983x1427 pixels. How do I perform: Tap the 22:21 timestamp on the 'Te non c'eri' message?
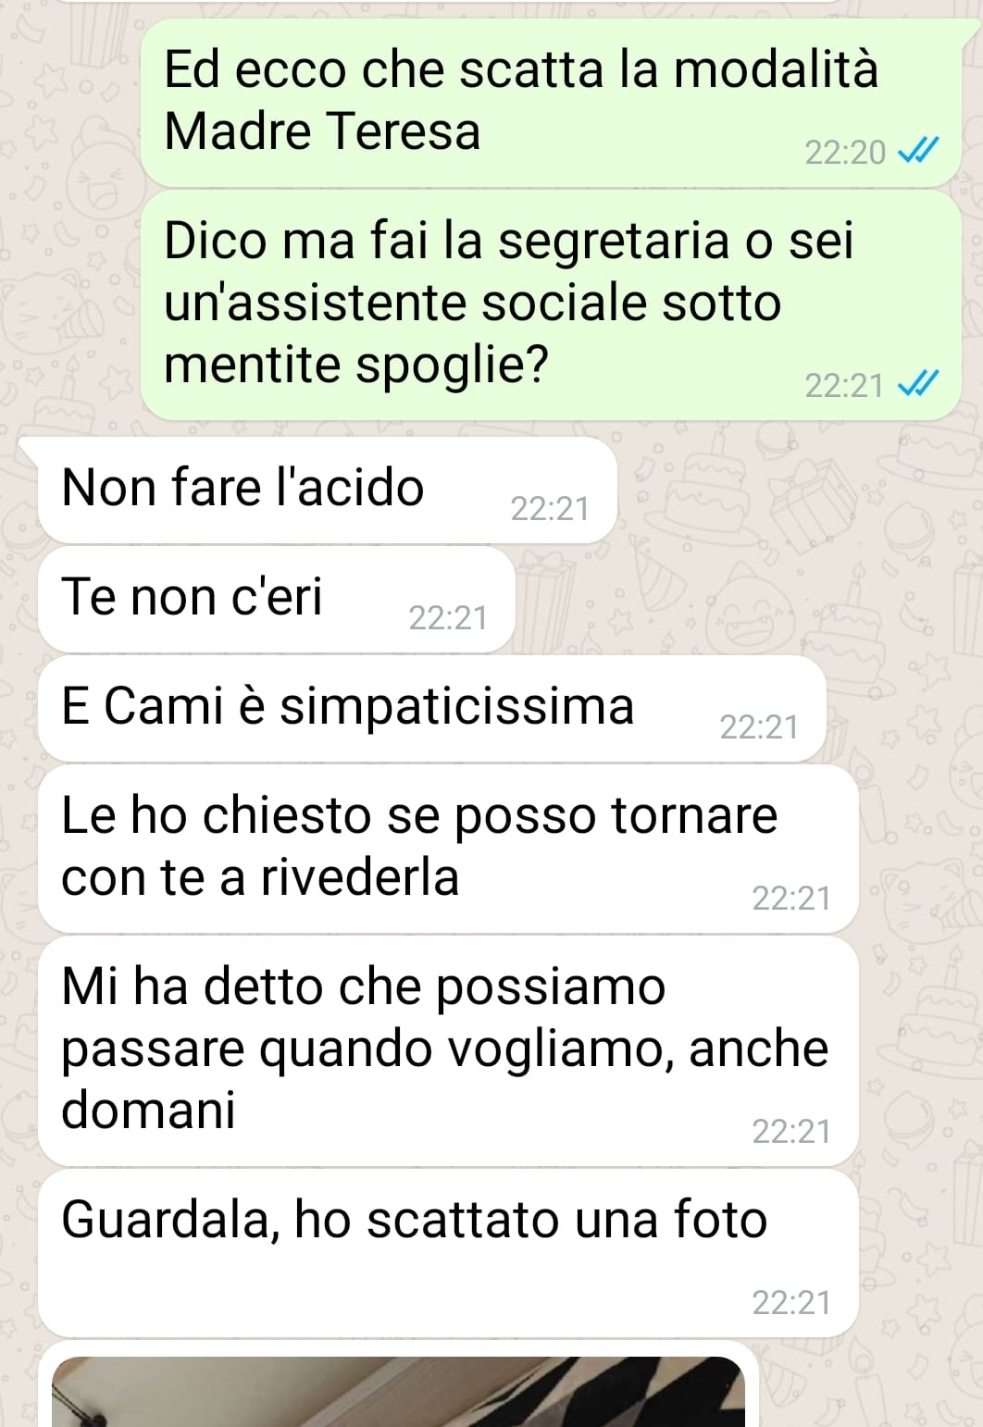point(448,617)
